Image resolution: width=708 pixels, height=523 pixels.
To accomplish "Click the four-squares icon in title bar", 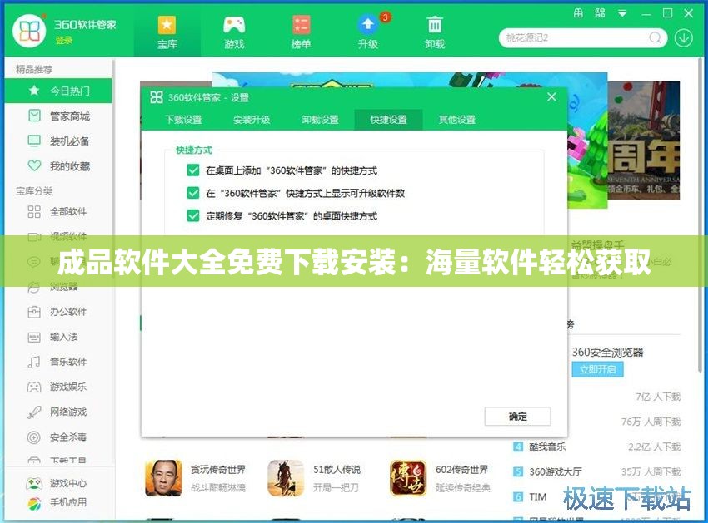I will (x=600, y=13).
